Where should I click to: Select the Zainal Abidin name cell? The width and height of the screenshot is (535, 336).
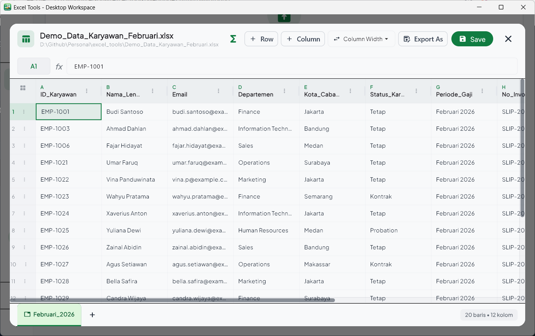tap(135, 247)
